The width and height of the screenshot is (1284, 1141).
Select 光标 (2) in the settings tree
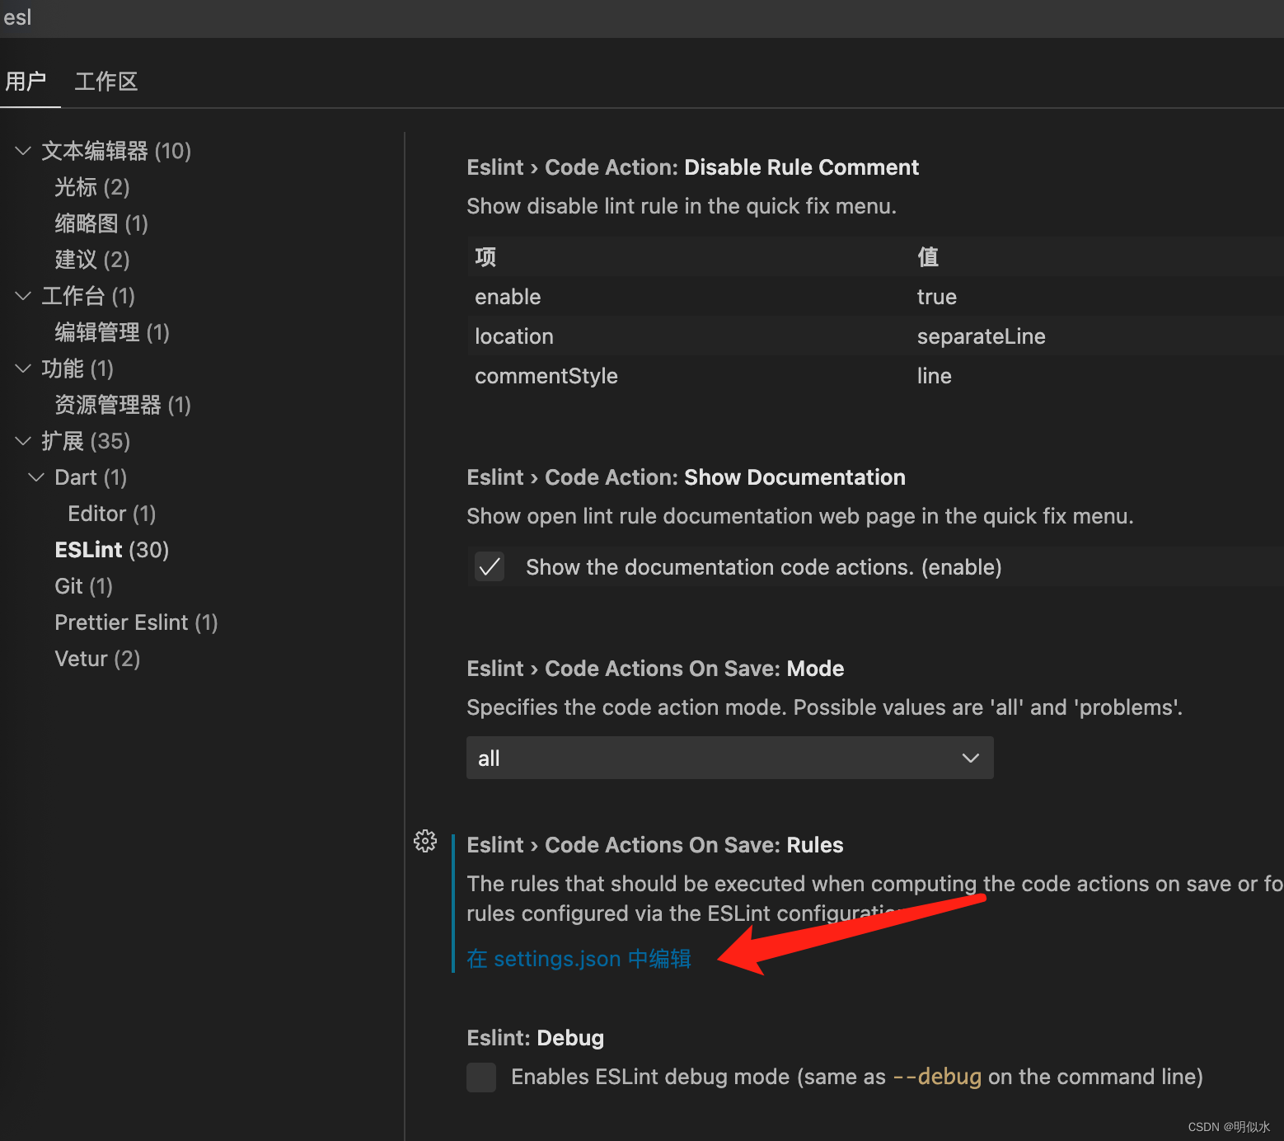[x=92, y=187]
